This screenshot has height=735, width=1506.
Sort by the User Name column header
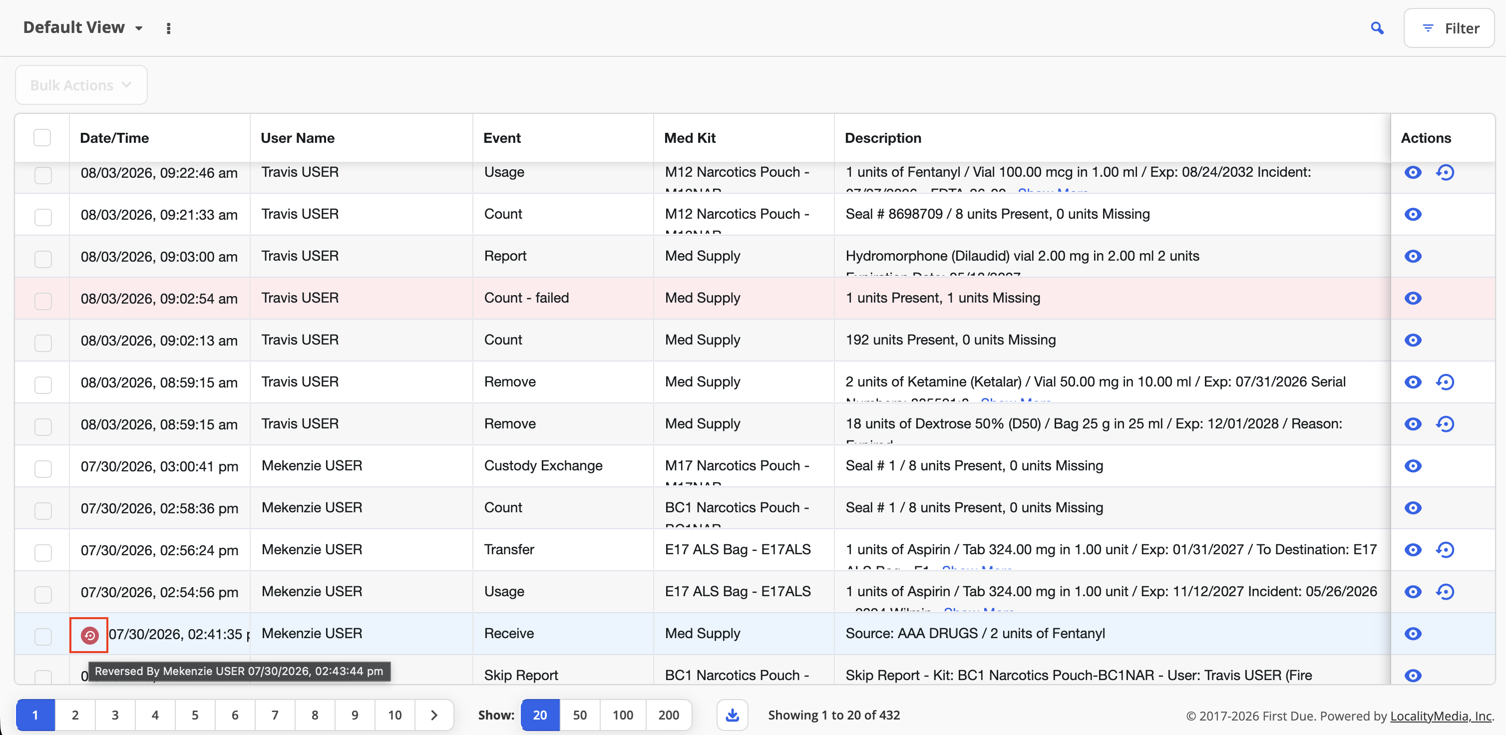point(298,138)
